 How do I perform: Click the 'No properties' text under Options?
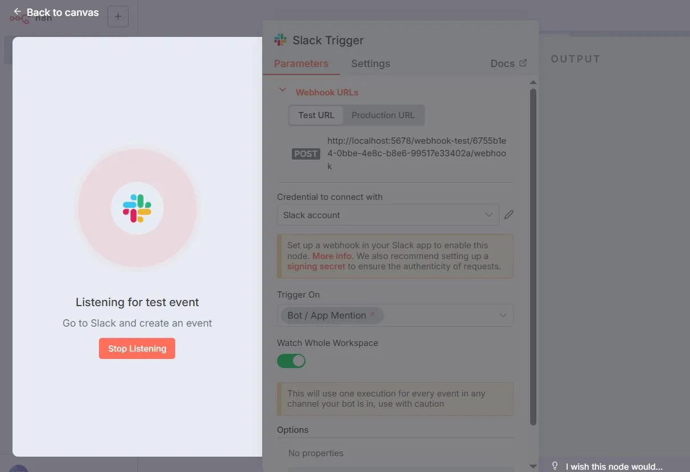pyautogui.click(x=316, y=453)
